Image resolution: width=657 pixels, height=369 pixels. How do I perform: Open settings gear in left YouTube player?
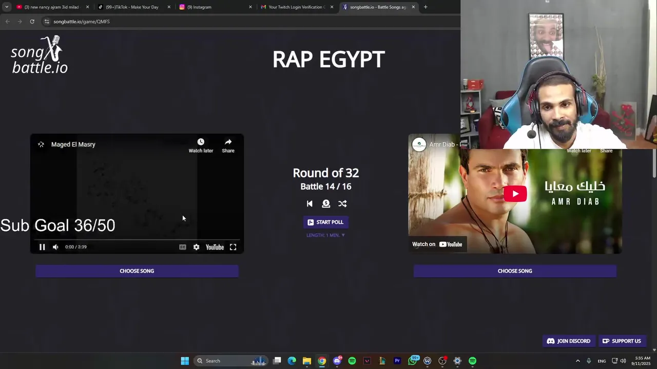pos(196,247)
